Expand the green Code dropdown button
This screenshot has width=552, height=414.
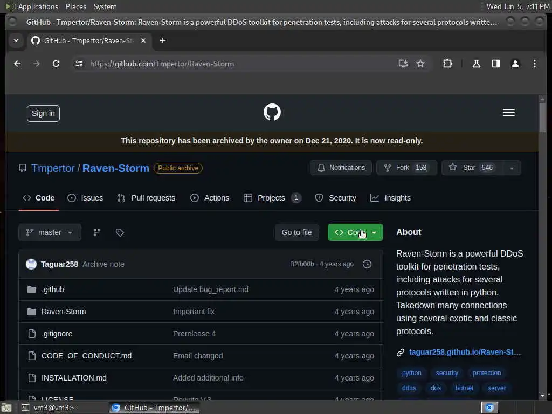(x=355, y=232)
